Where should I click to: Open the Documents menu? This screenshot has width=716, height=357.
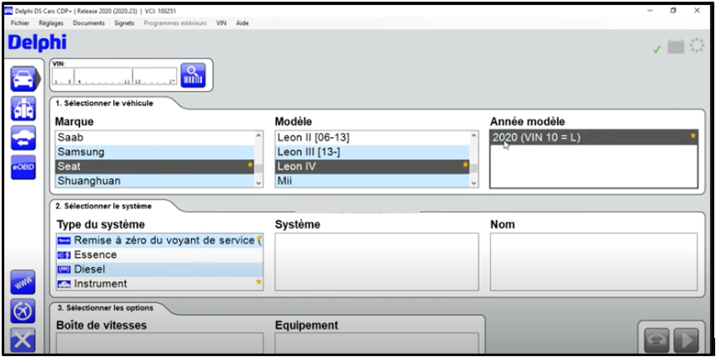(88, 23)
